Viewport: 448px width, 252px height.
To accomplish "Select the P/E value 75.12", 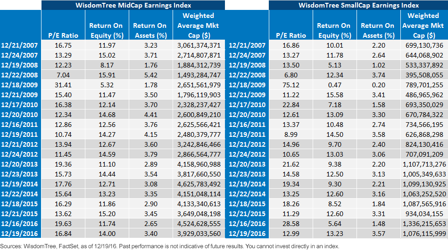I will (291, 85).
